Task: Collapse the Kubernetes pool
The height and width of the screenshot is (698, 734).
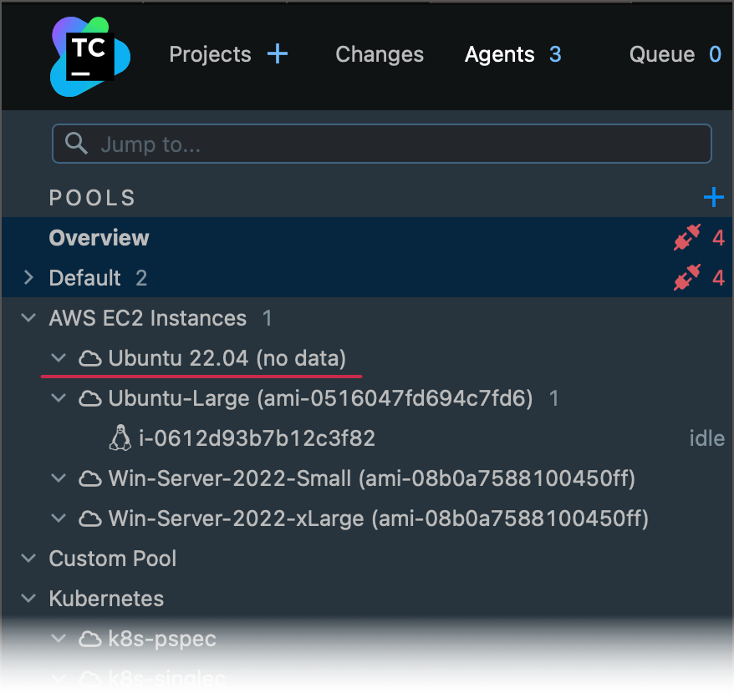Action: (x=28, y=598)
